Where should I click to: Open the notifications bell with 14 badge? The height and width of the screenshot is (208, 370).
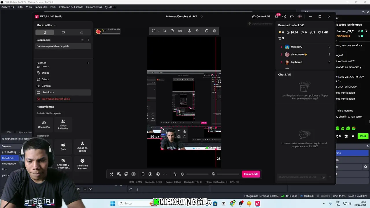pos(277,16)
